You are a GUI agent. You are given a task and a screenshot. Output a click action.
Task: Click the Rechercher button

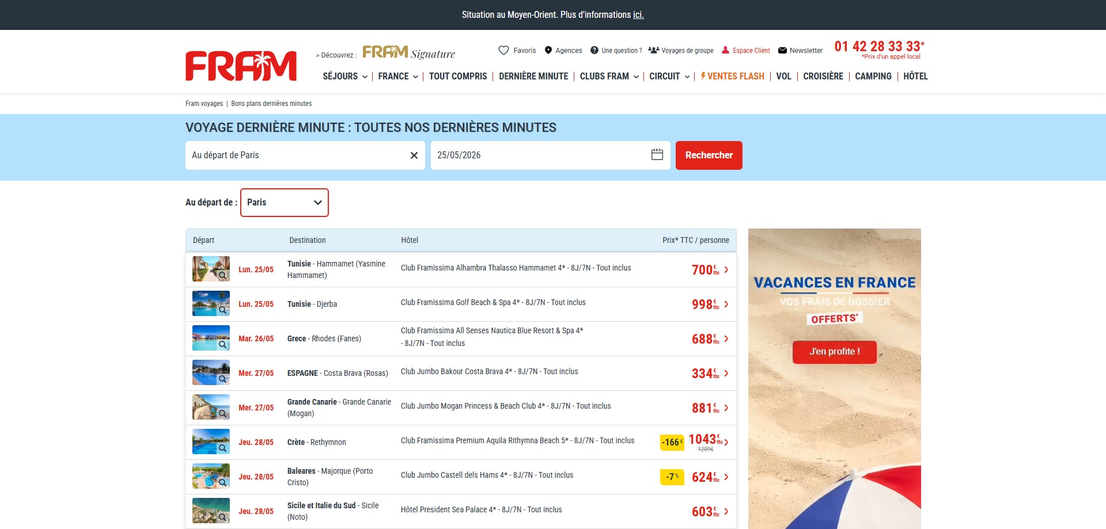pyautogui.click(x=709, y=155)
